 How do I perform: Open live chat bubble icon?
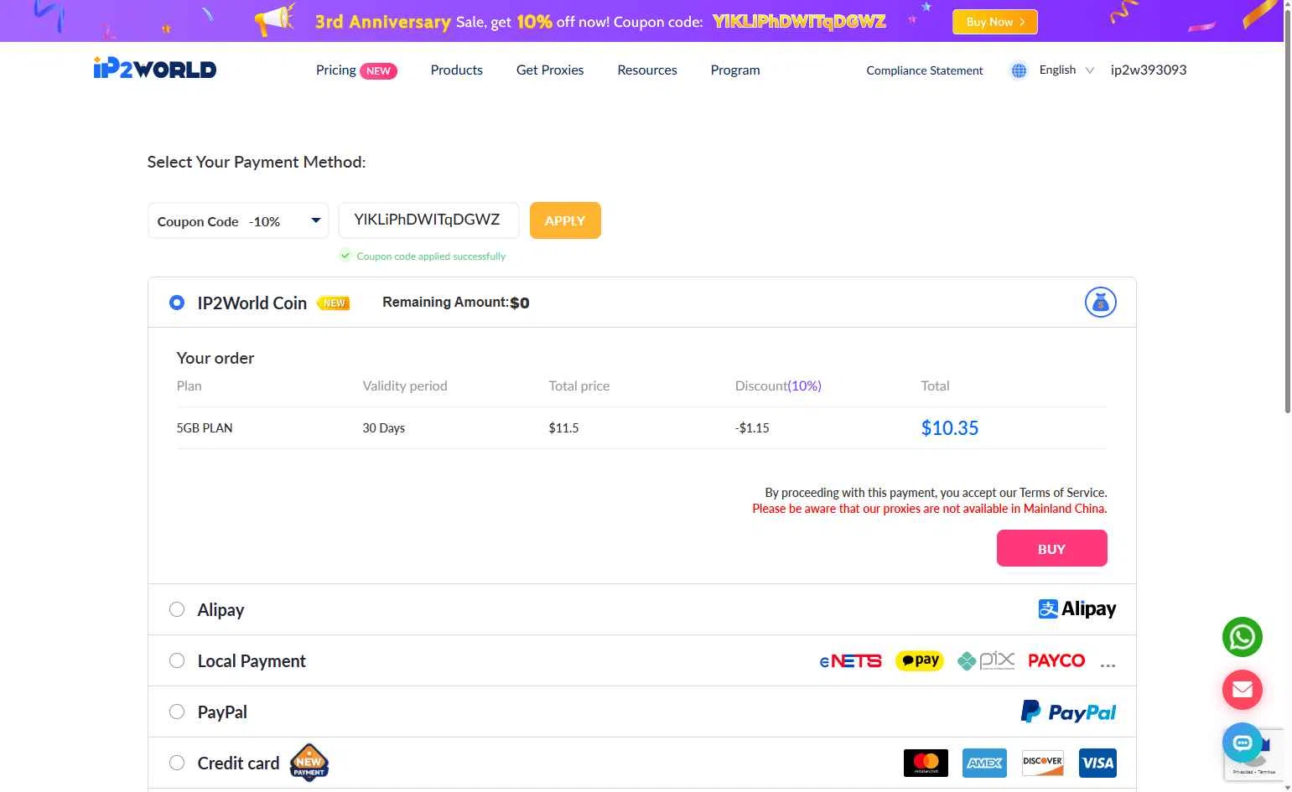point(1242,743)
